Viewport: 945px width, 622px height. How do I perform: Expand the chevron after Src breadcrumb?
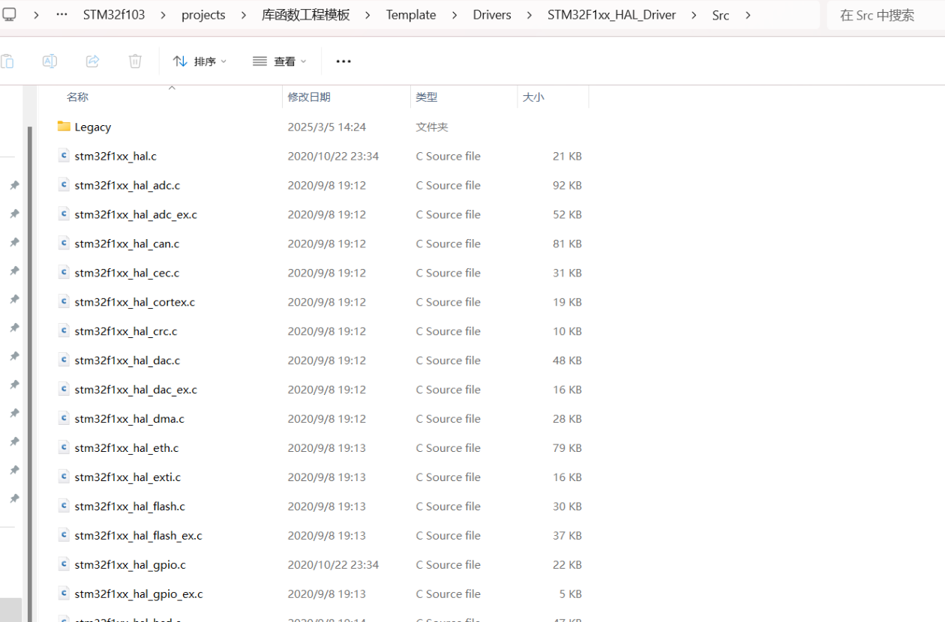pos(748,15)
